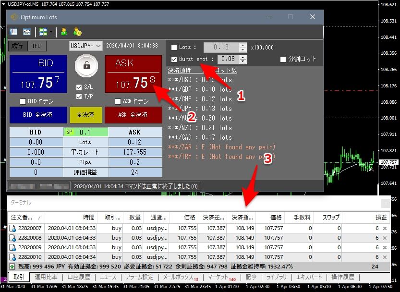
Task: Click the green-blue panel layout icon
Action: [x=43, y=32]
